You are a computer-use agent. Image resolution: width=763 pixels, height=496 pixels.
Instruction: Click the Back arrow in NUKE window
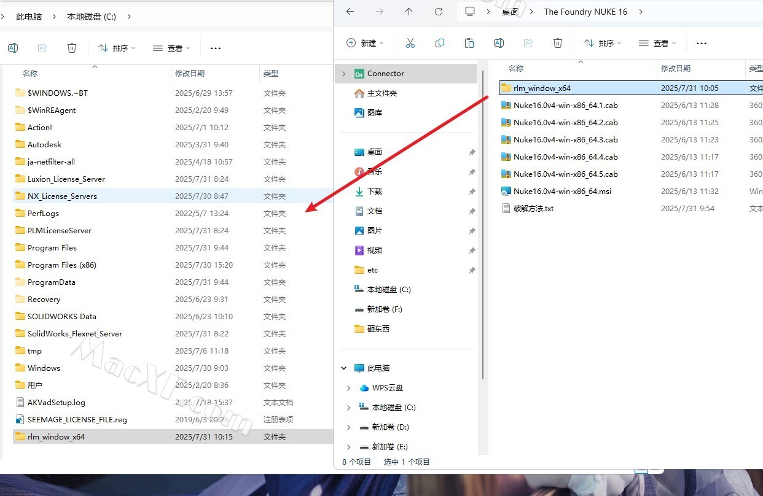[x=350, y=12]
